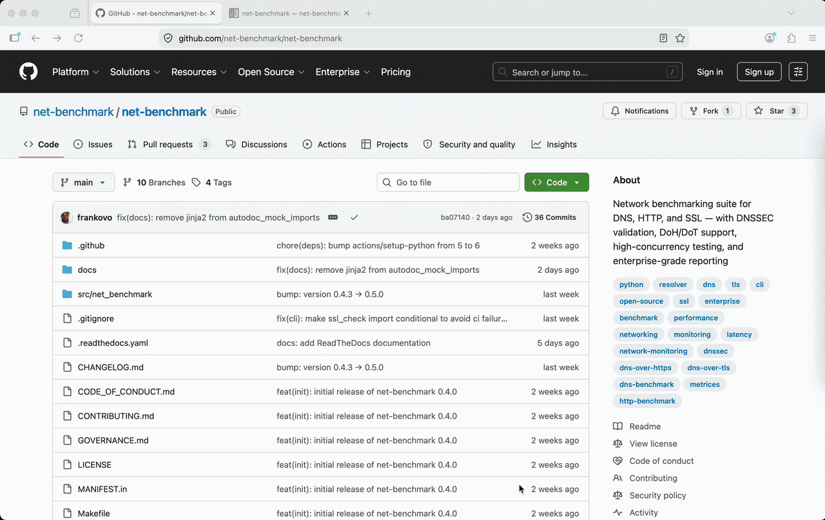View the commit status checkmark
Image resolution: width=825 pixels, height=520 pixels.
(354, 217)
